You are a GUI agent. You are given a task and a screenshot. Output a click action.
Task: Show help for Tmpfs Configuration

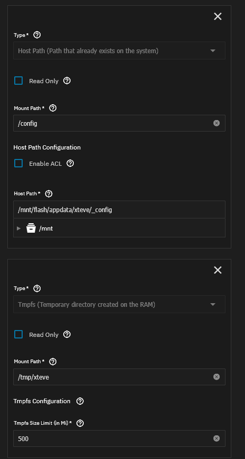click(x=80, y=401)
